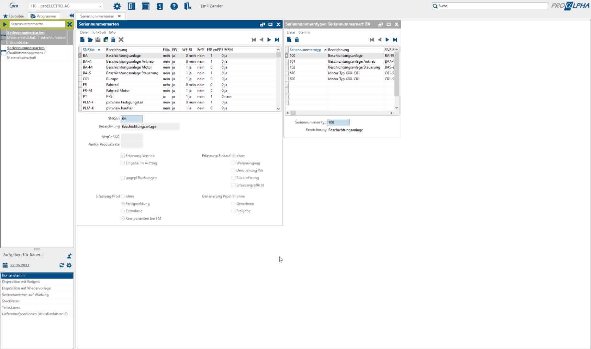Open help via question mark icon
Image resolution: width=591 pixels, height=349 pixels.
coord(174,6)
